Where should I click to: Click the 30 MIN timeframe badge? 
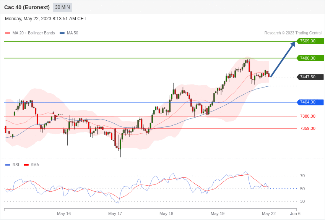tap(62, 7)
